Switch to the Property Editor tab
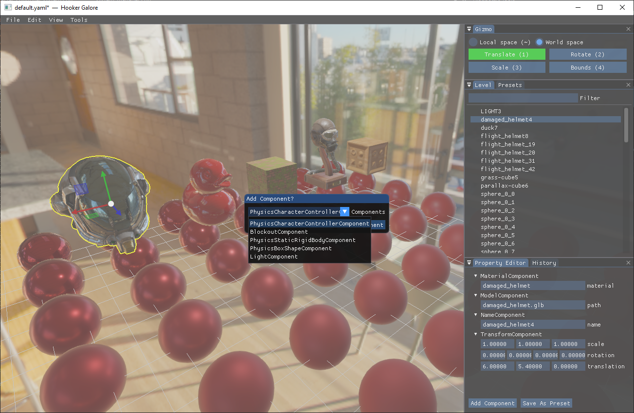 point(500,263)
